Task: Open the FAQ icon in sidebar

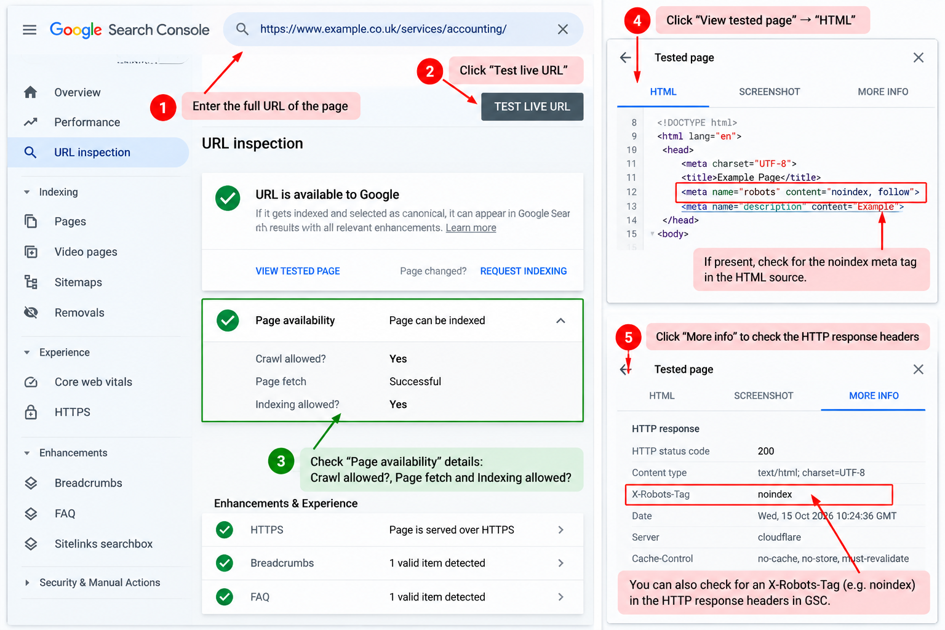Action: click(31, 514)
